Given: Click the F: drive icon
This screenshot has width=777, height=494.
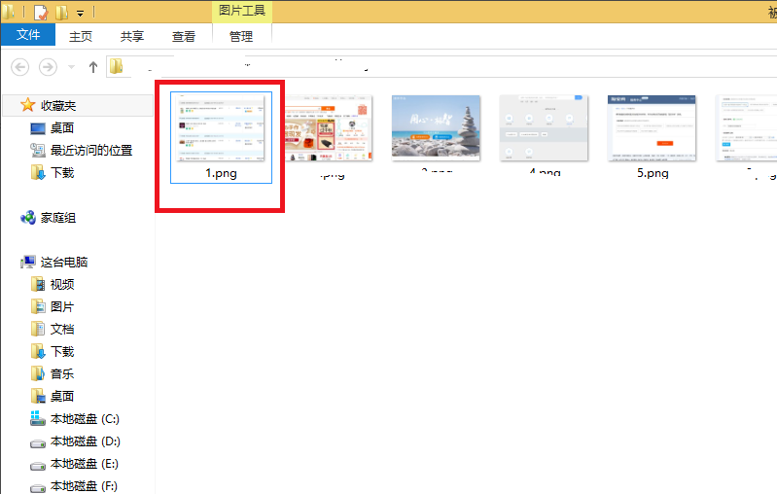Looking at the screenshot, I should tap(38, 487).
